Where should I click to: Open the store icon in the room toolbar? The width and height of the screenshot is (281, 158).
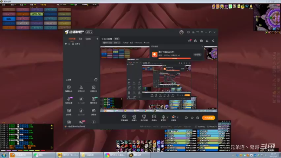(201, 41)
